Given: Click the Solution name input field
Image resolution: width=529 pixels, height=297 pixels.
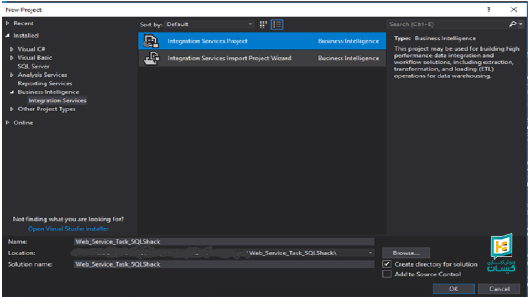Looking at the screenshot, I should (224, 264).
